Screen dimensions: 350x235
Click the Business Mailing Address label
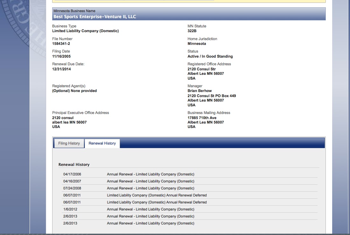click(x=209, y=113)
